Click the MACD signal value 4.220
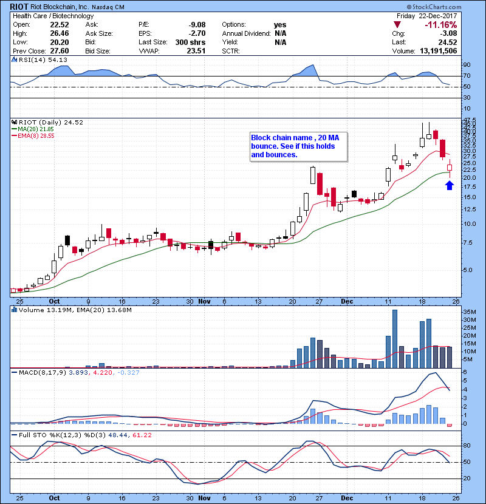 103,373
